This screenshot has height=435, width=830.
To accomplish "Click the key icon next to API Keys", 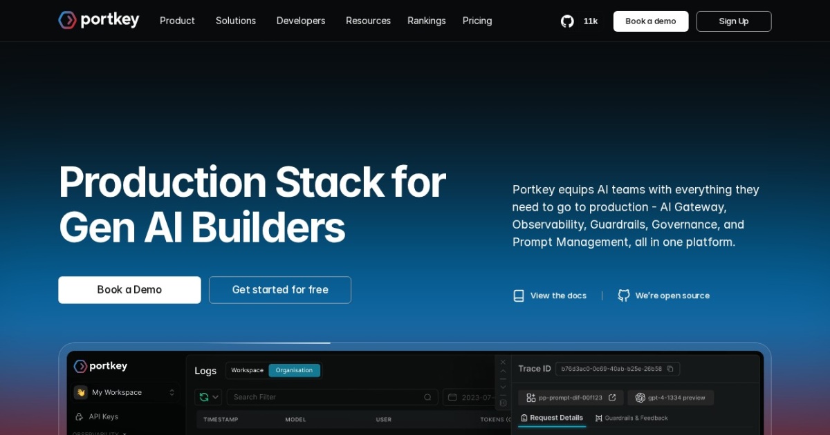I will 80,416.
